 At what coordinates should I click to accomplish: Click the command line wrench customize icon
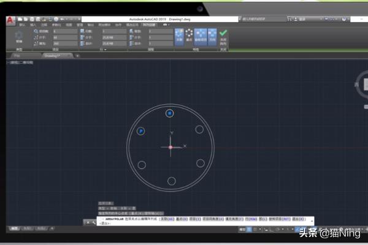click(94, 222)
